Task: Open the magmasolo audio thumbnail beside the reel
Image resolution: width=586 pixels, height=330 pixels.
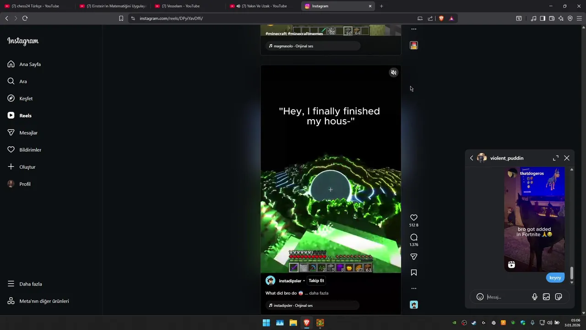Action: pos(414,45)
